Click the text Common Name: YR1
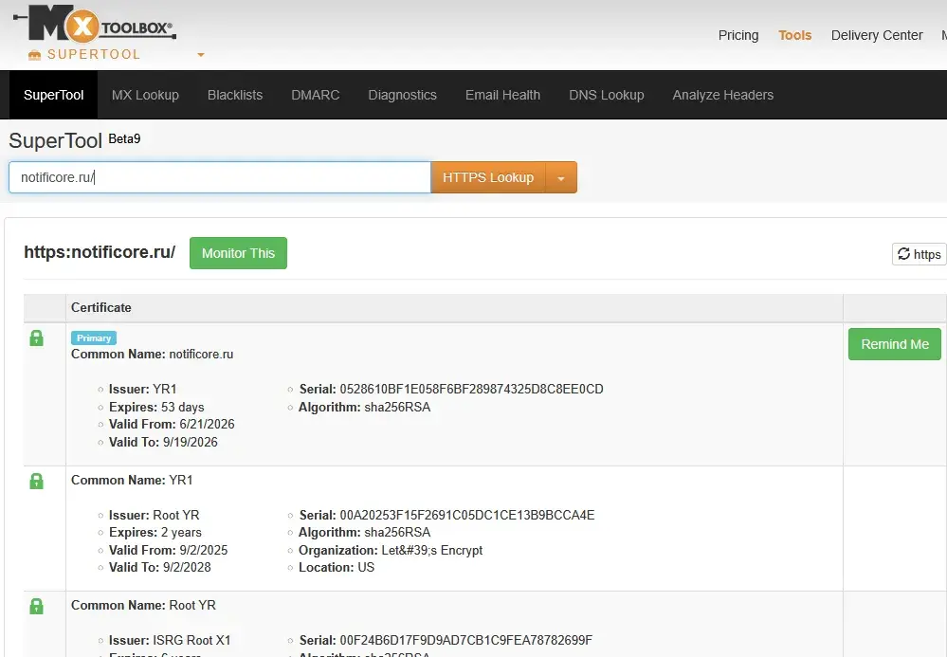The height and width of the screenshot is (657, 947). [x=132, y=480]
